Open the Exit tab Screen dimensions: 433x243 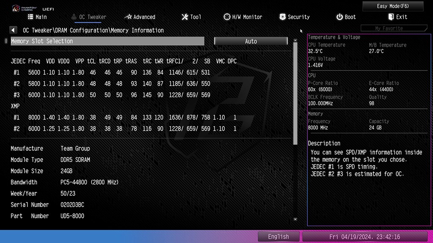(397, 17)
